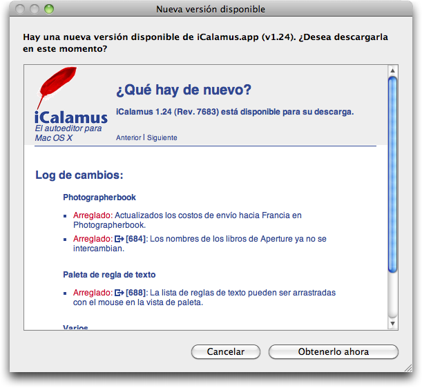422x388 pixels.
Task: Click the link icon before [688]
Action: tap(119, 293)
